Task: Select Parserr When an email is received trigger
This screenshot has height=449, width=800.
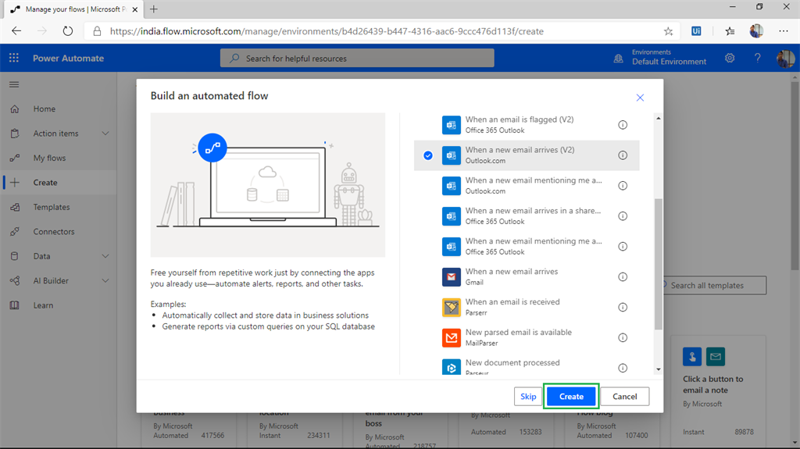Action: 526,307
